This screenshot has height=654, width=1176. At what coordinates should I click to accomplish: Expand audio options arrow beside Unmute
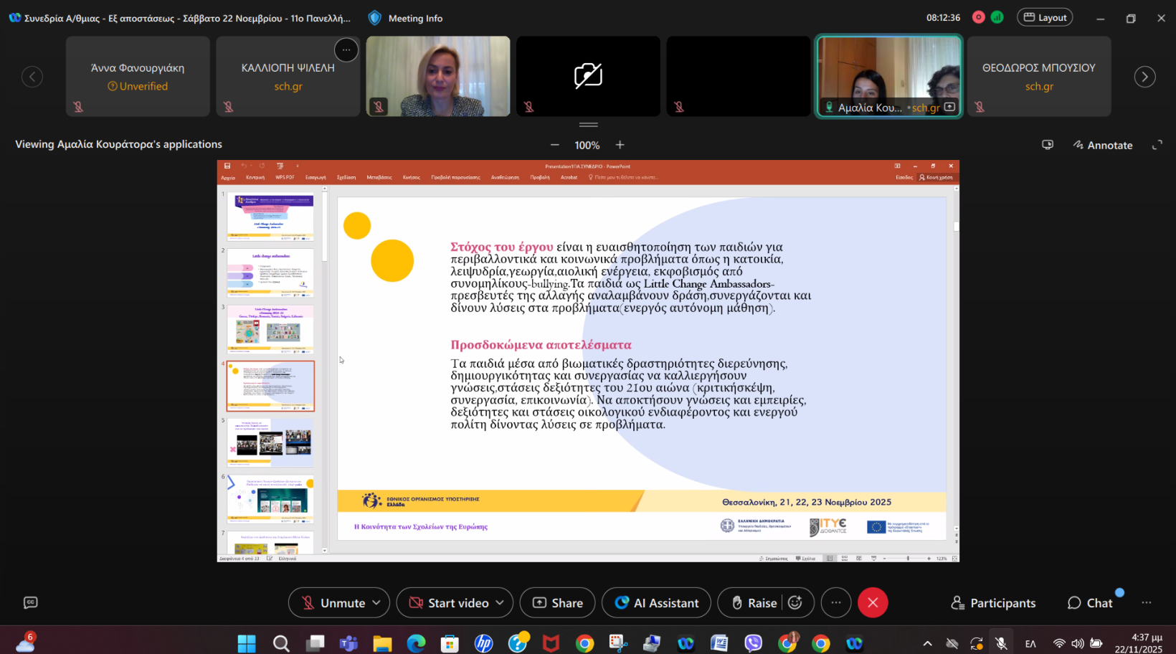pos(376,603)
